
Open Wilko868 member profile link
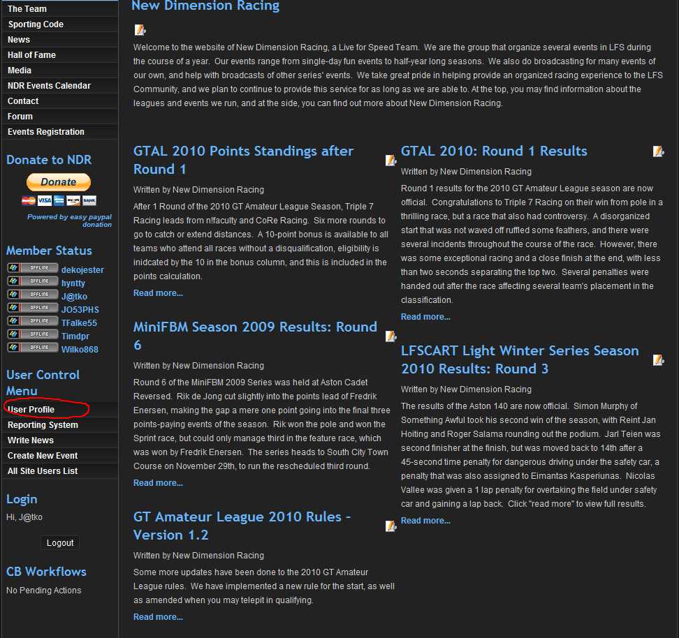pos(80,349)
